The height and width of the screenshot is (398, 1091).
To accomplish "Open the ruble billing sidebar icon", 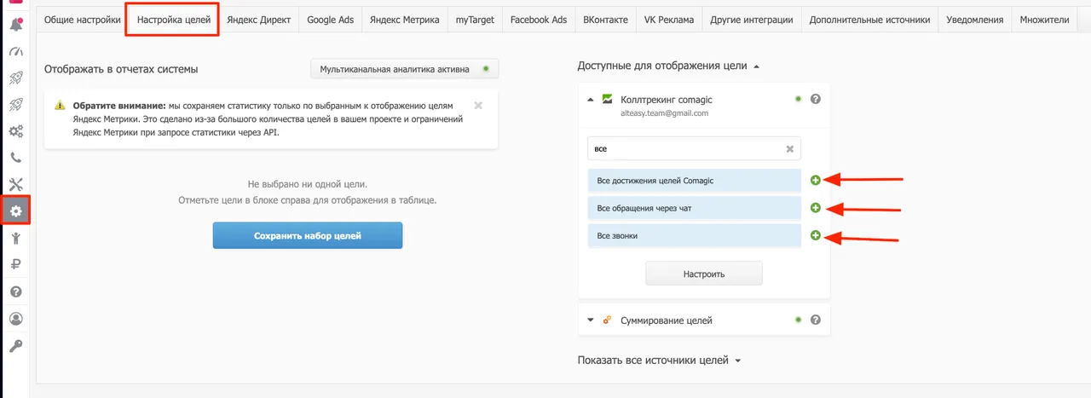I will click(x=15, y=264).
